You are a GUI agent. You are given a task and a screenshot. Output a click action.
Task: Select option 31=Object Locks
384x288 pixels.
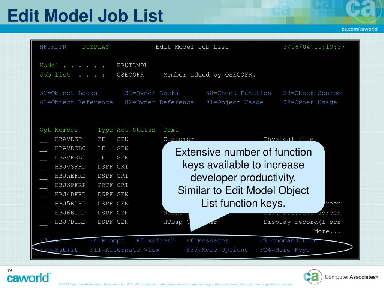[68, 93]
